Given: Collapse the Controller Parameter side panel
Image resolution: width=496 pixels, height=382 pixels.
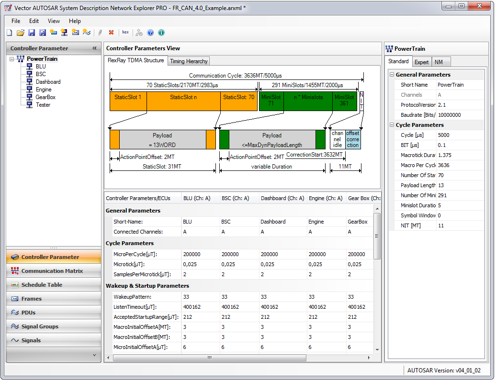Looking at the screenshot, I should (94, 48).
